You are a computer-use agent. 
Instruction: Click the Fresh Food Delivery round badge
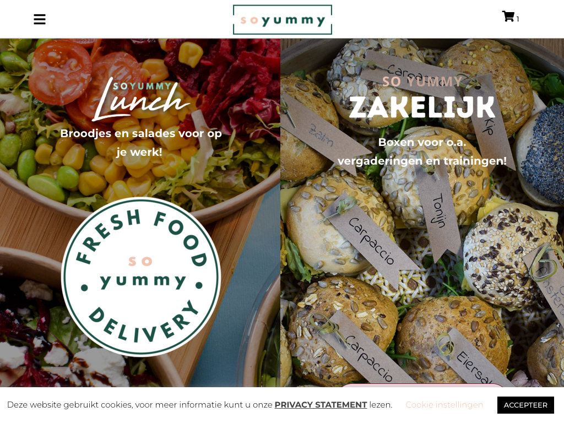pyautogui.click(x=141, y=276)
